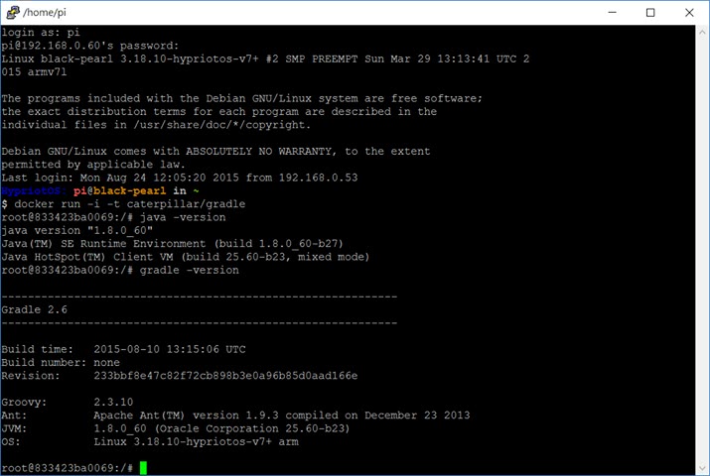The width and height of the screenshot is (710, 476).
Task: Click 'Linux 3.18.10-hypriotos-v7+ arm' OS value
Action: click(196, 441)
